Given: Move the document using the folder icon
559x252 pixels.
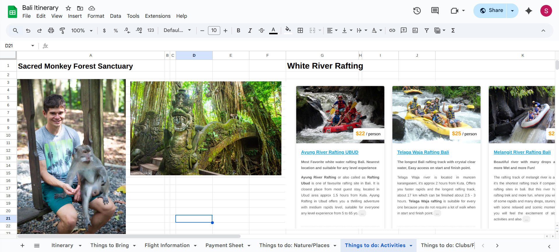Looking at the screenshot, I should coord(80,8).
